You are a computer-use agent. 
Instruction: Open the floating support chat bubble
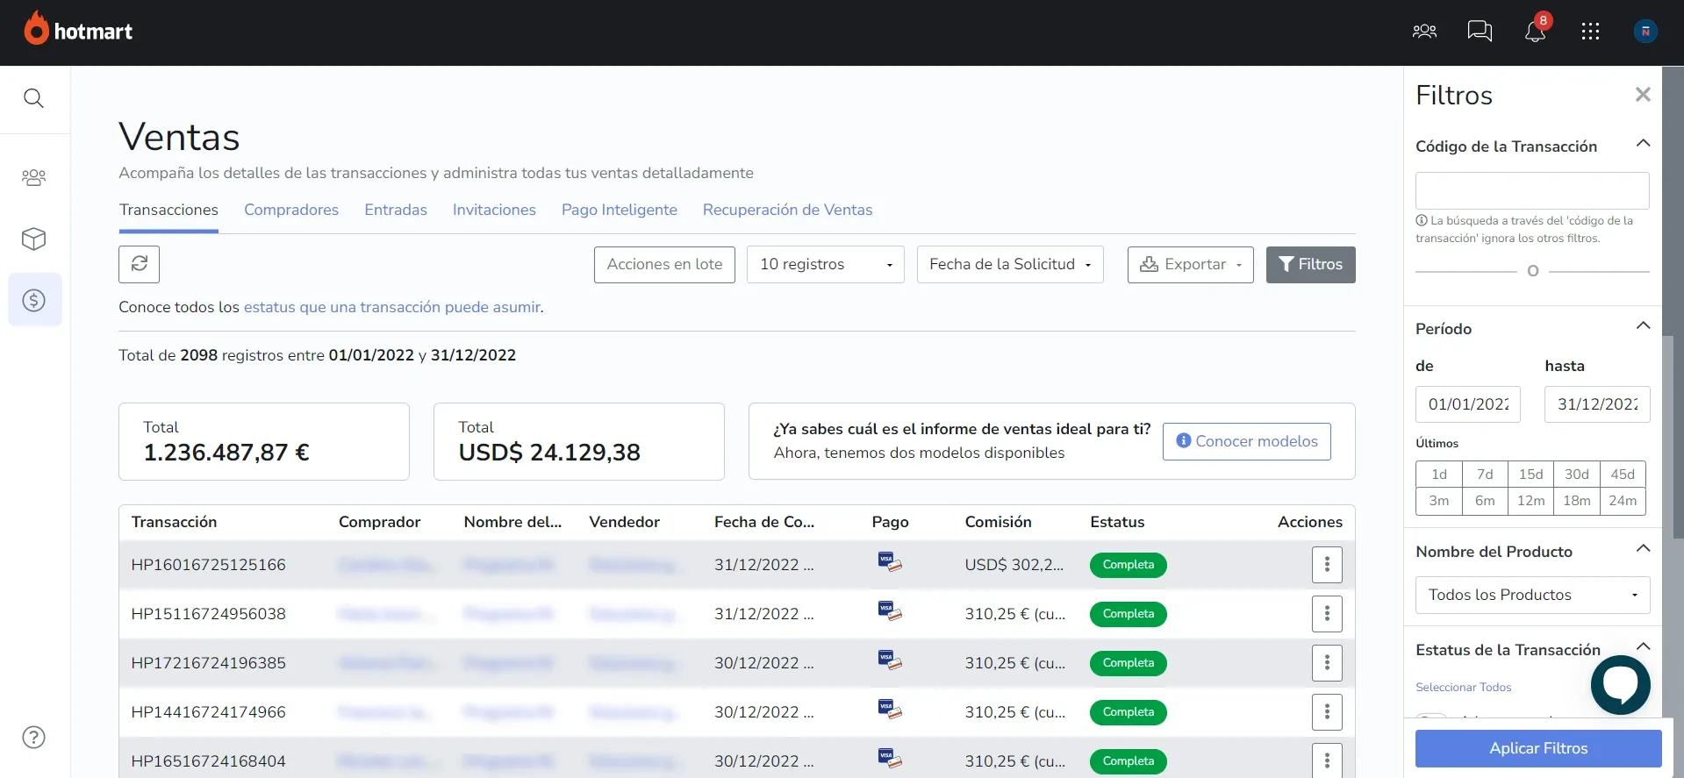1620,685
